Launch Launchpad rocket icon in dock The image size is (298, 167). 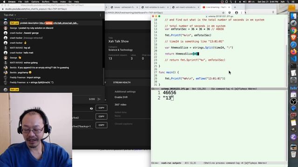(293, 23)
